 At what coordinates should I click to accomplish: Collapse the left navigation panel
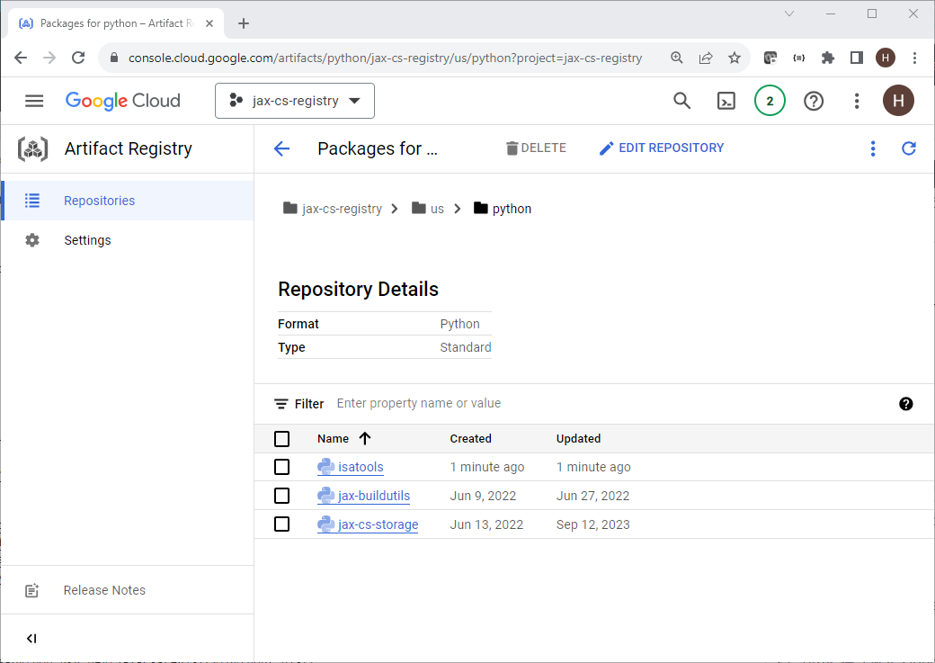[31, 639]
